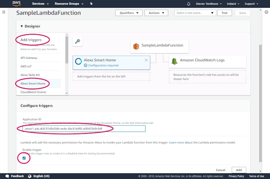Open the Learn more link
Viewport: 270px width, 179px height.
pyautogui.click(x=176, y=143)
